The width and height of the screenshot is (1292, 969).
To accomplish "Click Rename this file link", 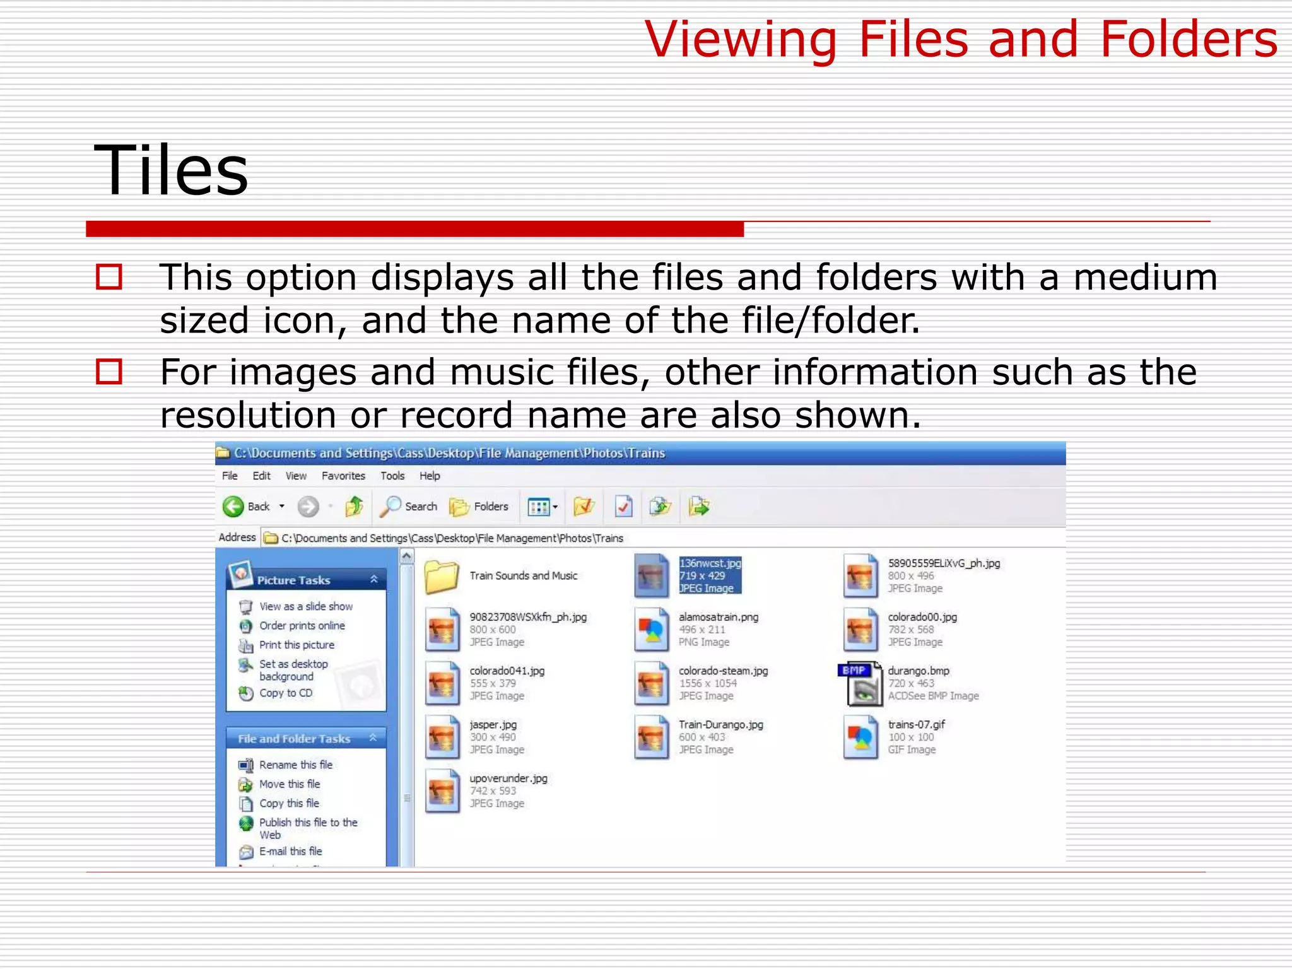I will [x=296, y=765].
